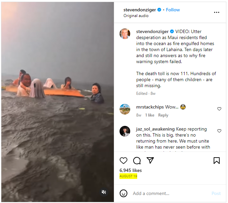Open more options three-dot menu
Viewport: 228px width, 203px height.
(x=217, y=12)
